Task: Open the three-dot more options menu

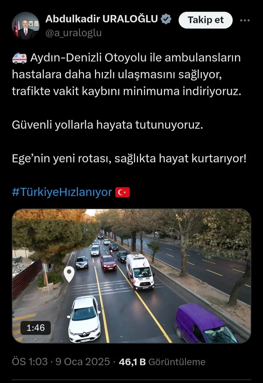Action: click(245, 20)
